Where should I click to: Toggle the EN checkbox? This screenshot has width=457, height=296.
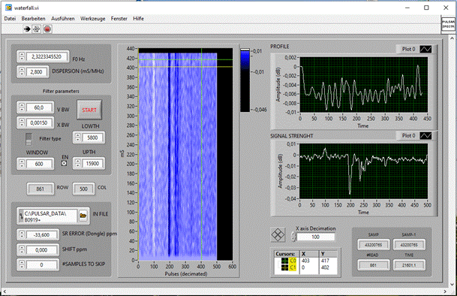pos(64,164)
